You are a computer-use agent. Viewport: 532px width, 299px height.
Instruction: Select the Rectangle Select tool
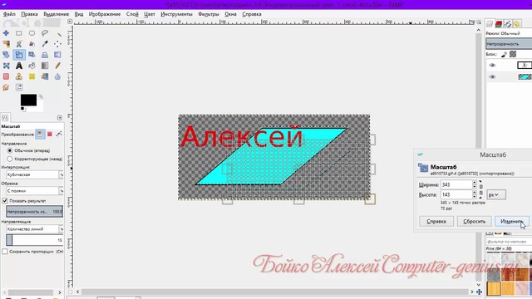click(19, 33)
